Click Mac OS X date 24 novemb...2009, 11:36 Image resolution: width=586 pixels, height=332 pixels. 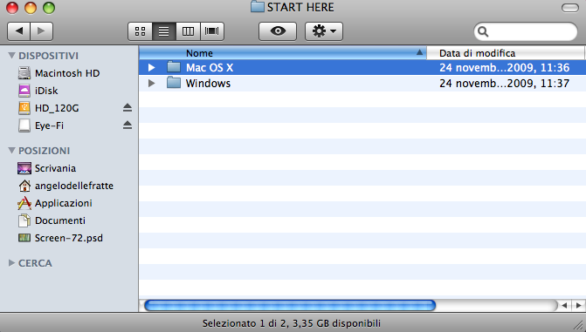tap(504, 67)
